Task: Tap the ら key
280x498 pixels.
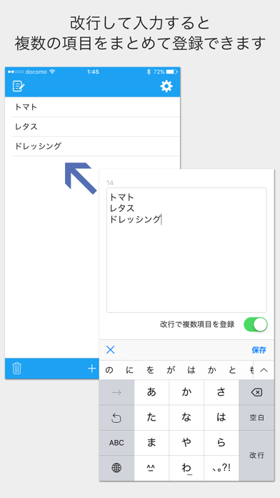Action: pos(221,443)
